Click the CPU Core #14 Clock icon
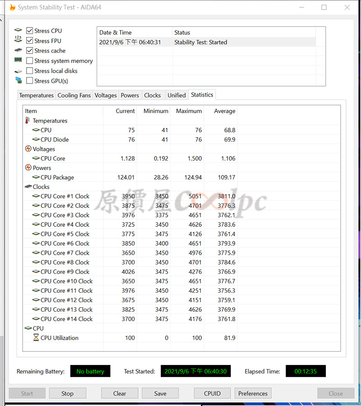The height and width of the screenshot is (406, 361). 36,319
